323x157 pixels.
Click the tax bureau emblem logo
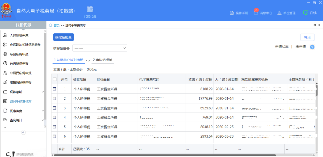[6, 10]
